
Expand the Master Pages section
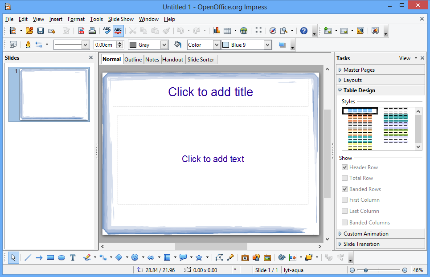point(359,70)
